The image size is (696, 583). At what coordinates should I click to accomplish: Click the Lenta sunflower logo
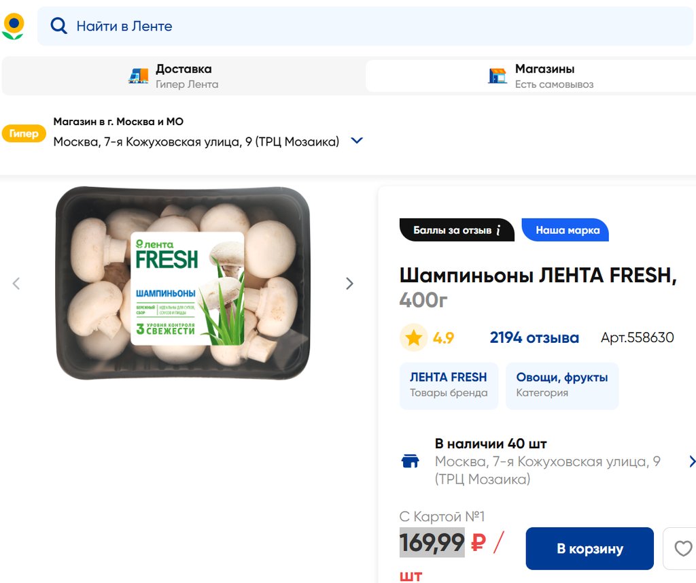coord(13,27)
